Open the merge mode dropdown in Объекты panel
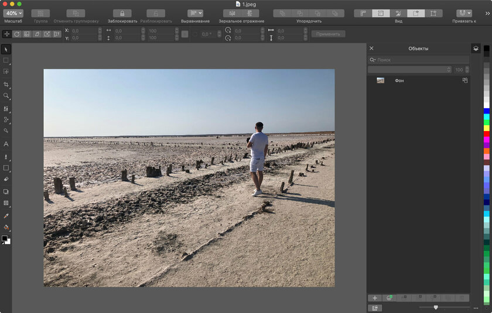This screenshot has height=313, width=492. coord(410,70)
